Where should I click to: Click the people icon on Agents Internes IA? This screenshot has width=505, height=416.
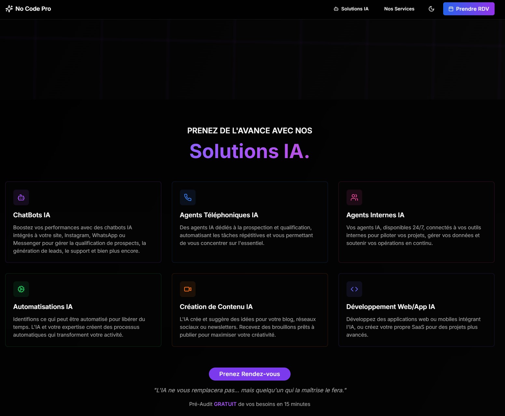click(354, 197)
